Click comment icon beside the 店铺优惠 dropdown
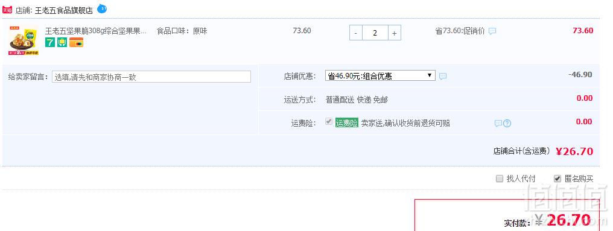 tap(442, 76)
